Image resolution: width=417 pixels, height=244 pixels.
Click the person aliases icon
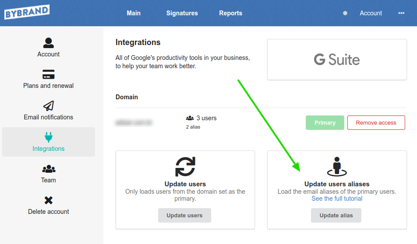pyautogui.click(x=337, y=167)
